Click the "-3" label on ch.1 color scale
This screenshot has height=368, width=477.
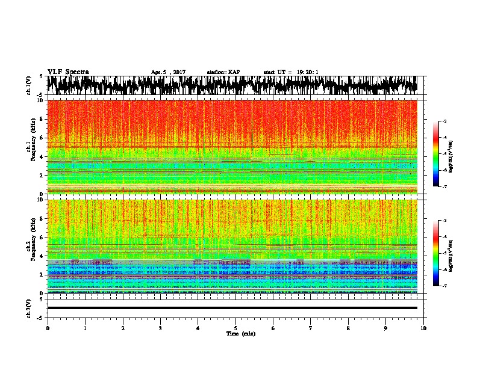(x=444, y=121)
